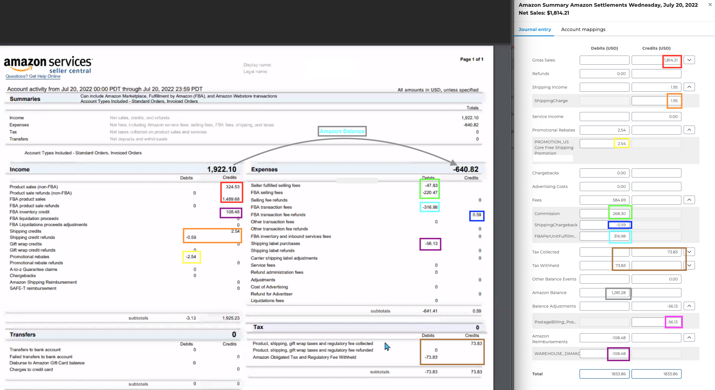Click the Expenses total -640.82 heading
Viewport: 715px width, 390px height.
coord(466,169)
